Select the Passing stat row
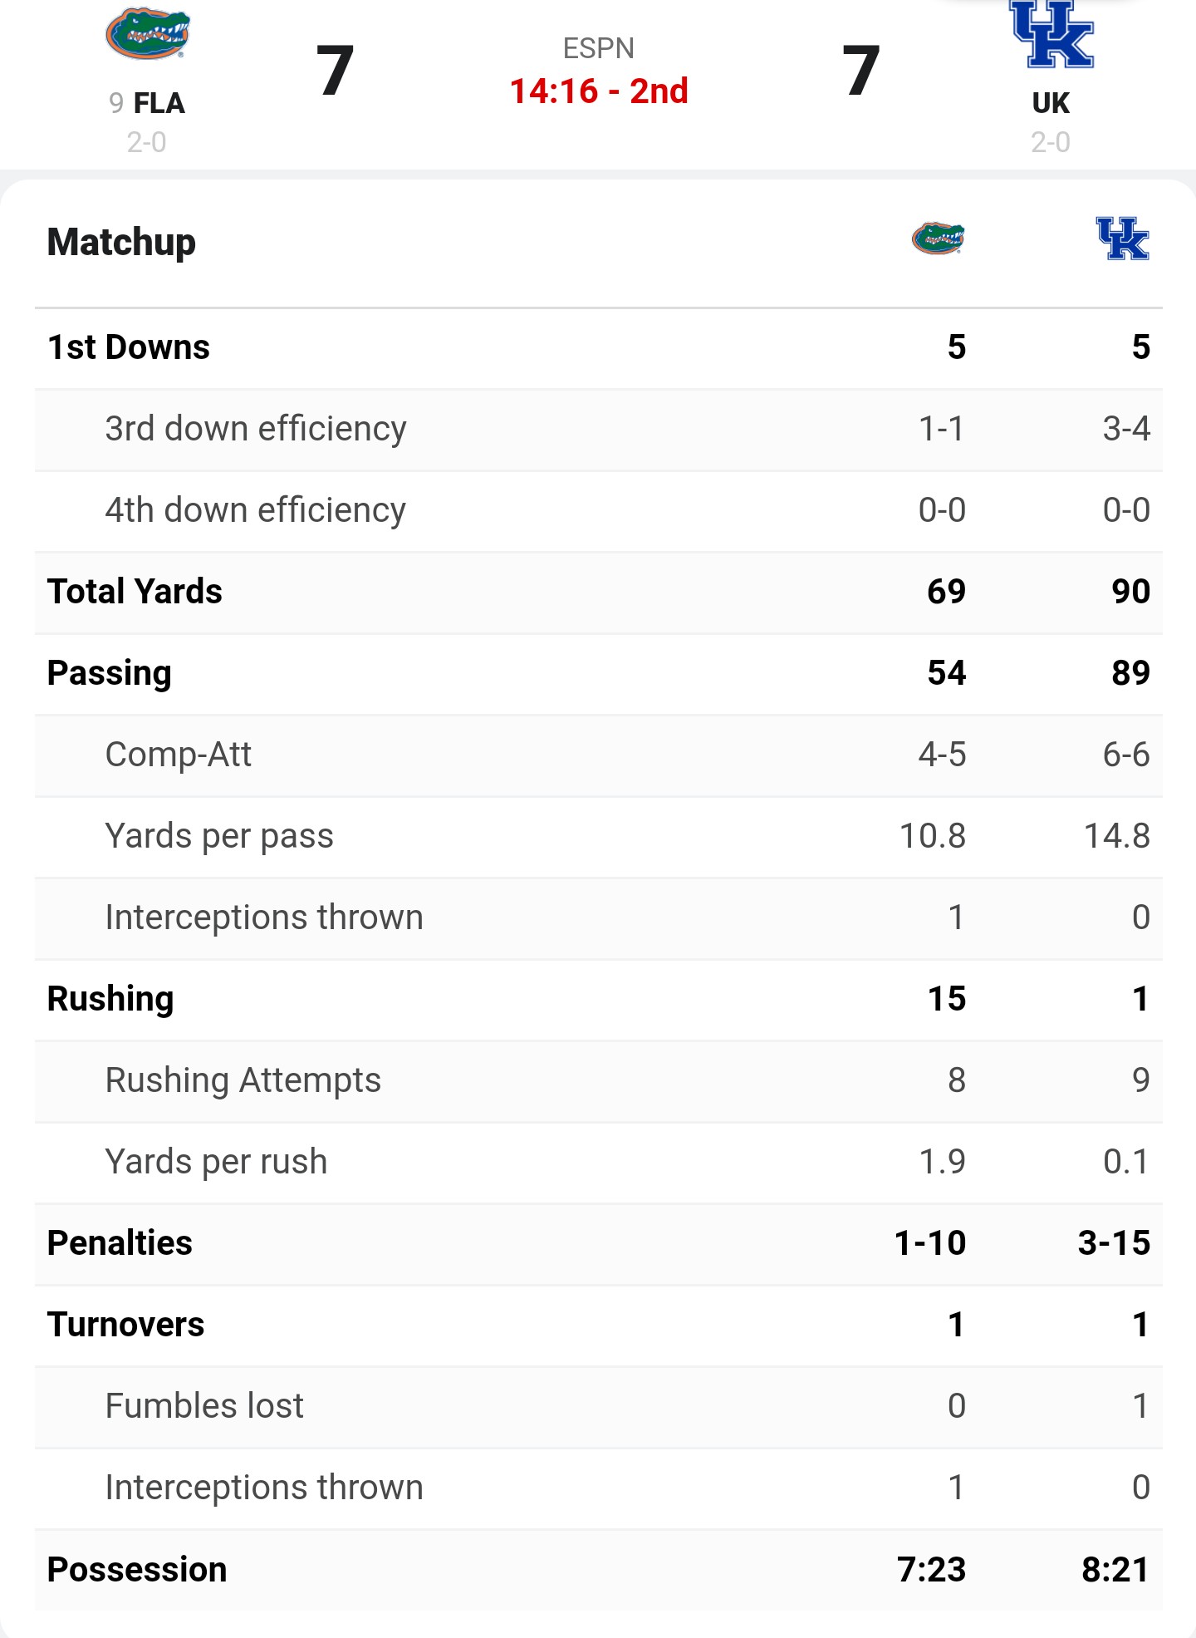This screenshot has height=1638, width=1196. click(x=598, y=673)
